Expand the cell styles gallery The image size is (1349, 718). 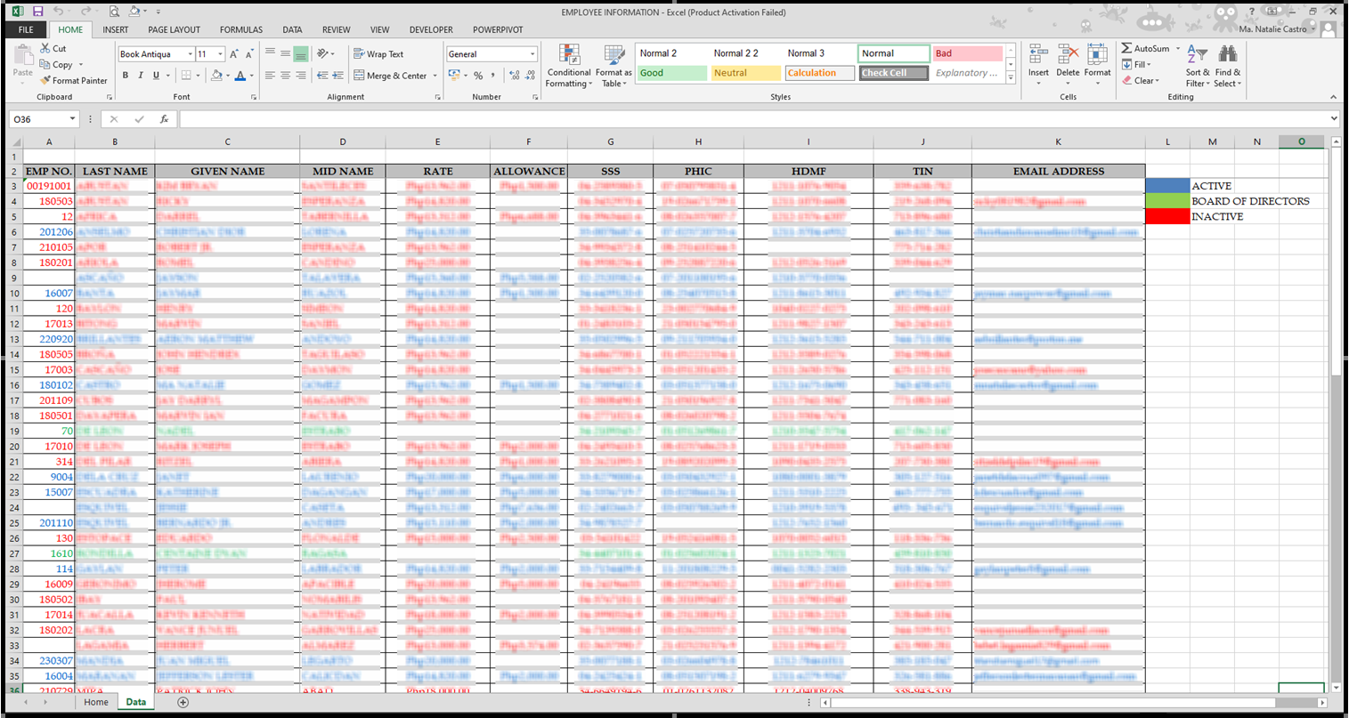(x=1011, y=79)
